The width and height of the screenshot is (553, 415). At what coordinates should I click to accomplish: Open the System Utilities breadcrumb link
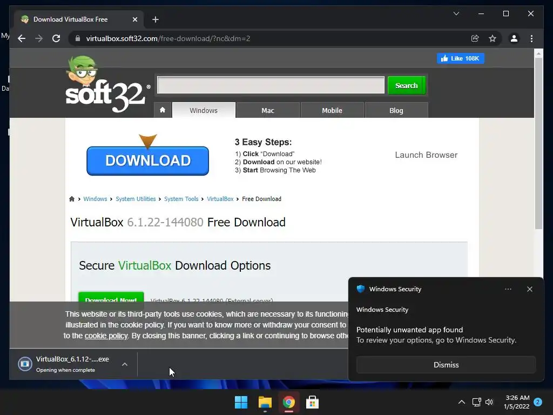point(136,199)
